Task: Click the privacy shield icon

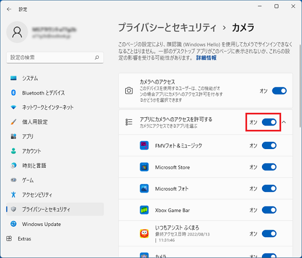Action: [13, 209]
